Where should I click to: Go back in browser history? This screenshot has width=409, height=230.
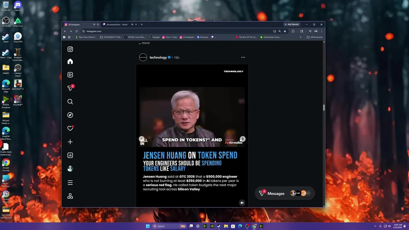click(x=65, y=31)
